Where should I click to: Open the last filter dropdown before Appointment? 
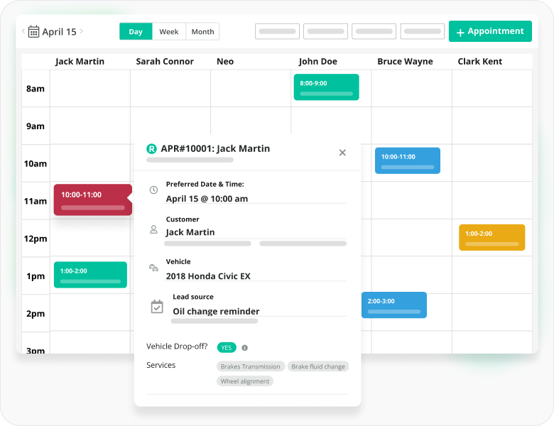423,32
